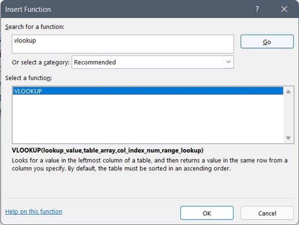Viewport: 299px width, 225px height.
Task: Click the Insert Function title bar
Action: (x=128, y=9)
